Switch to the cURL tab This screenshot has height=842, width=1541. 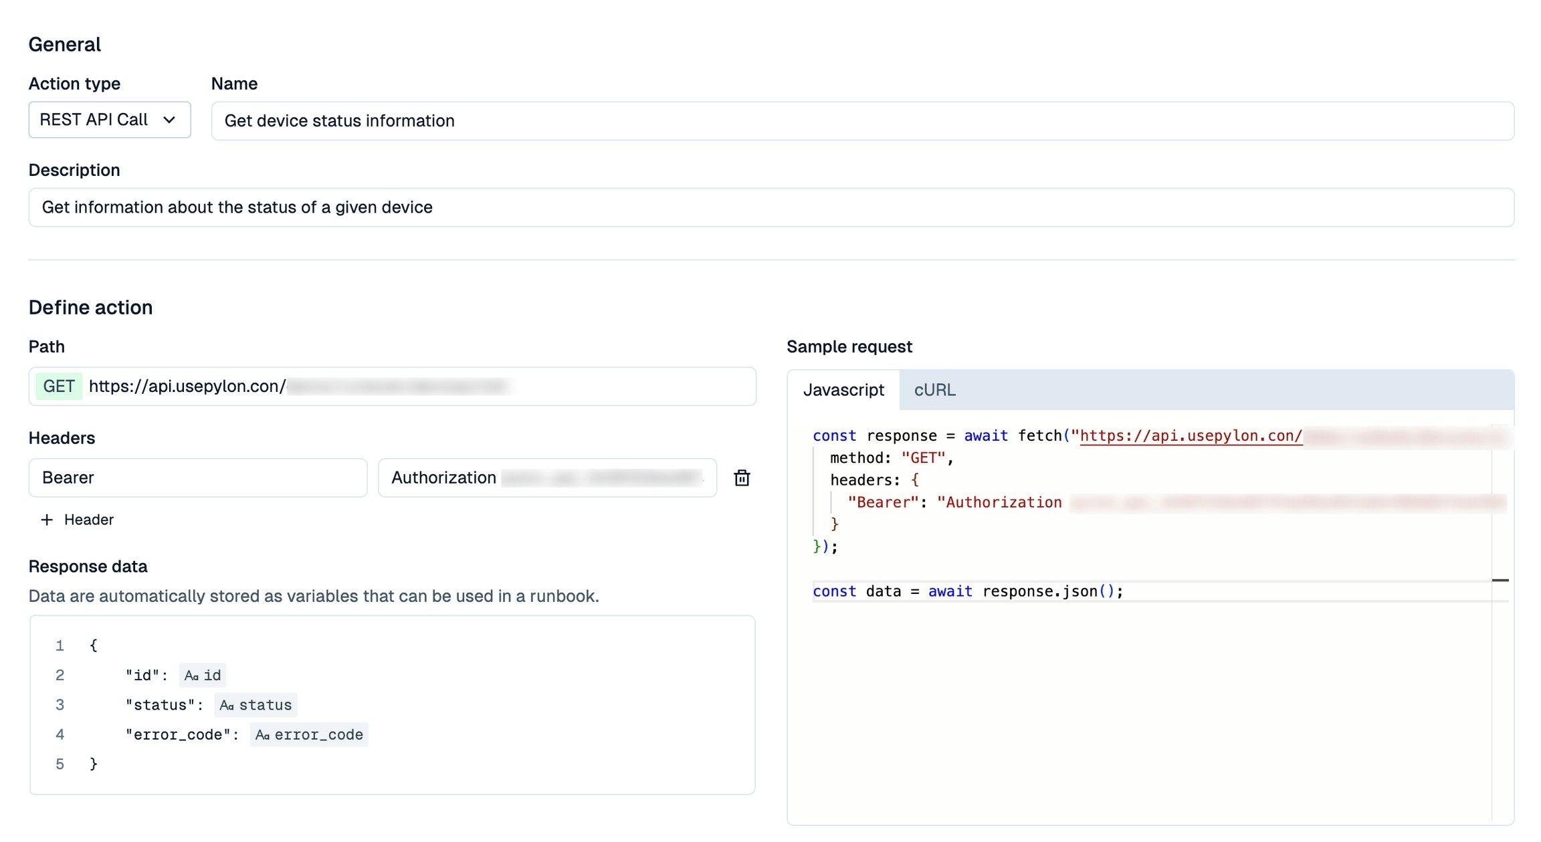pyautogui.click(x=934, y=390)
